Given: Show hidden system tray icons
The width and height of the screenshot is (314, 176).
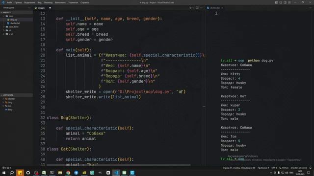Looking at the screenshot, I should tap(271, 173).
